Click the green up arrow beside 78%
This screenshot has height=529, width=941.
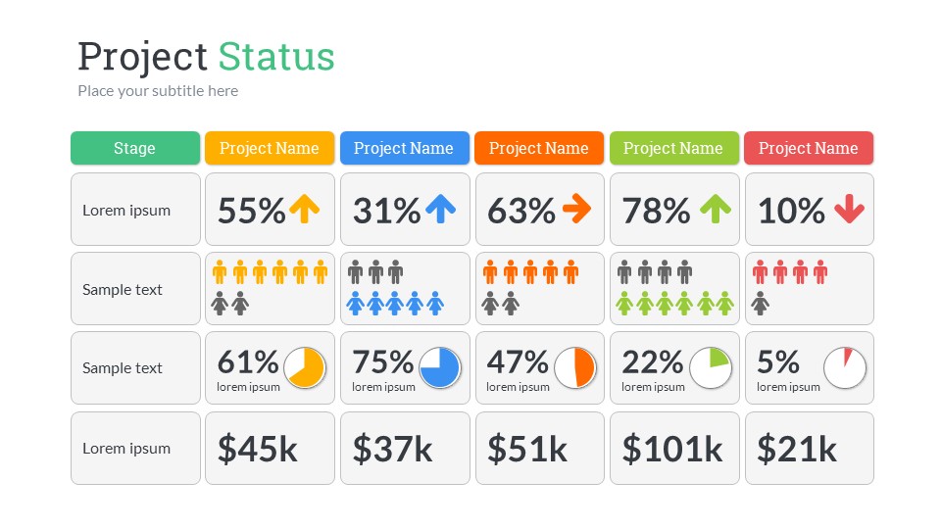(x=715, y=209)
